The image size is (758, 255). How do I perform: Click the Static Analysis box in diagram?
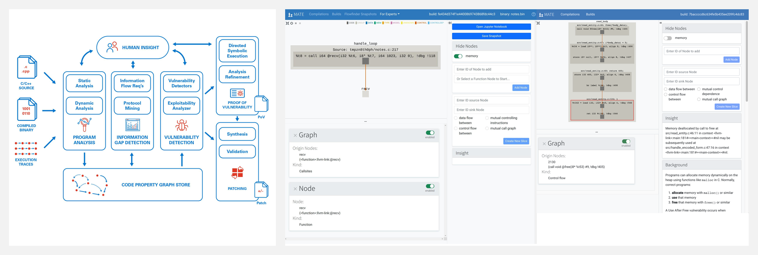pos(84,83)
